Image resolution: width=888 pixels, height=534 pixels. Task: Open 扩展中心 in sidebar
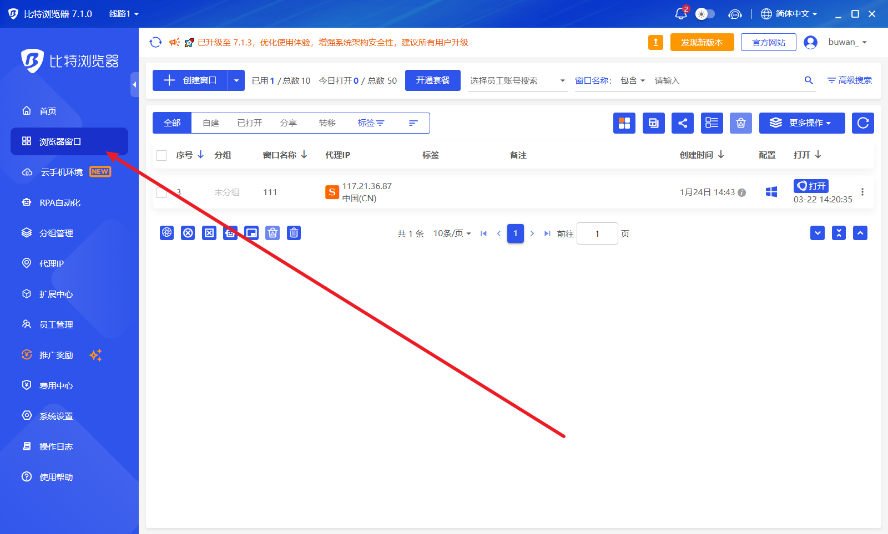pos(69,294)
